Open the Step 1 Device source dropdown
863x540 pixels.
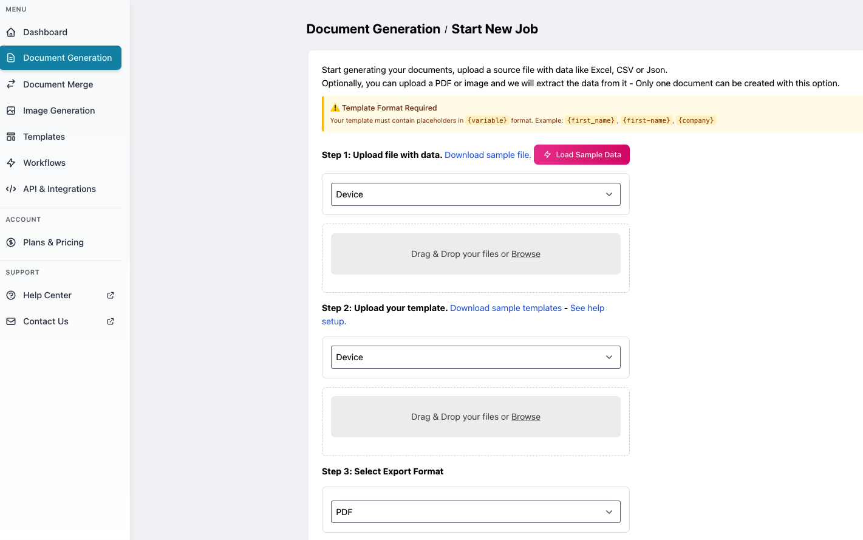(475, 194)
